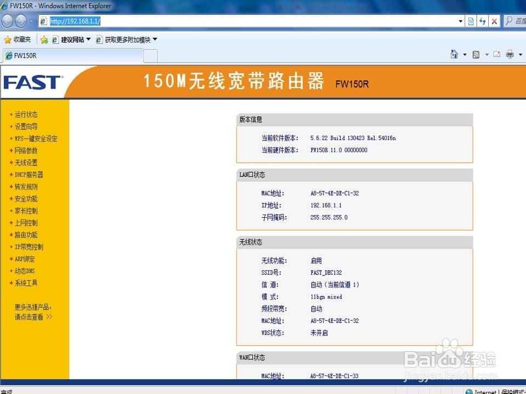Expand 系统工具 system tools menu
Image resolution: width=526 pixels, height=394 pixels.
pyautogui.click(x=26, y=283)
